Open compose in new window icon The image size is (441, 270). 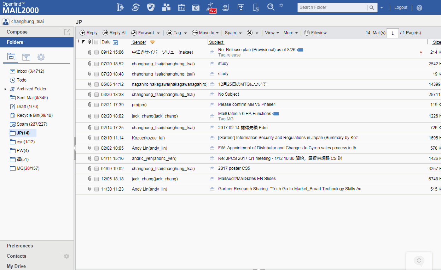(x=67, y=32)
